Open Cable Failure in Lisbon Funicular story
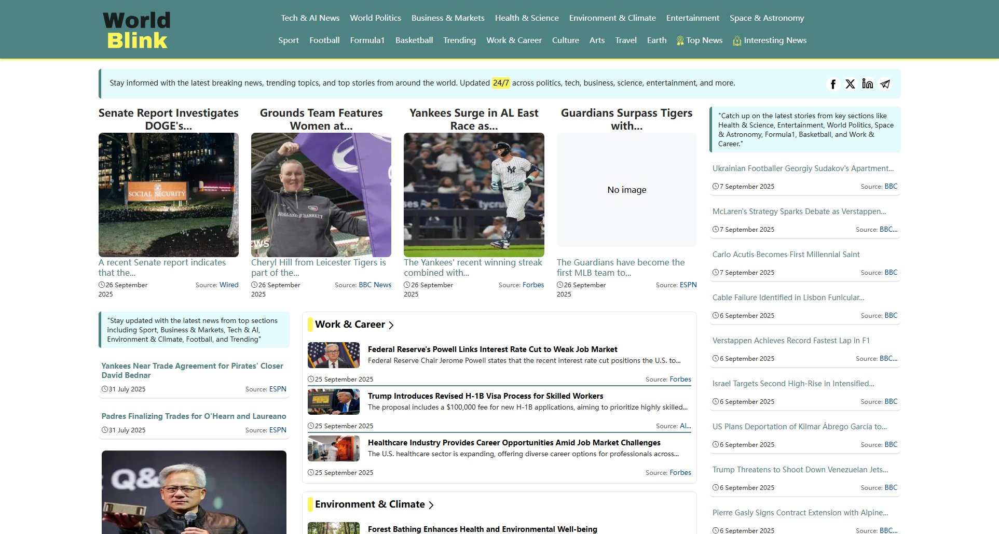Viewport: 999px width, 534px height. [788, 298]
